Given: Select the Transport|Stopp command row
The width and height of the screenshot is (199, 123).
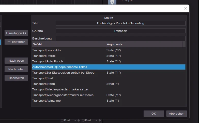Looking at the screenshot, I should (x=109, y=84).
